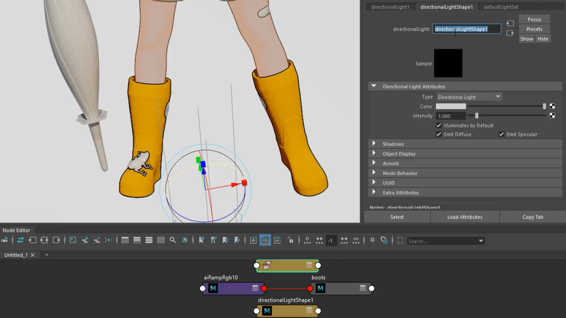This screenshot has width=566, height=318.
Task: Toggle the grid display icon in Node Editor
Action: (x=372, y=240)
